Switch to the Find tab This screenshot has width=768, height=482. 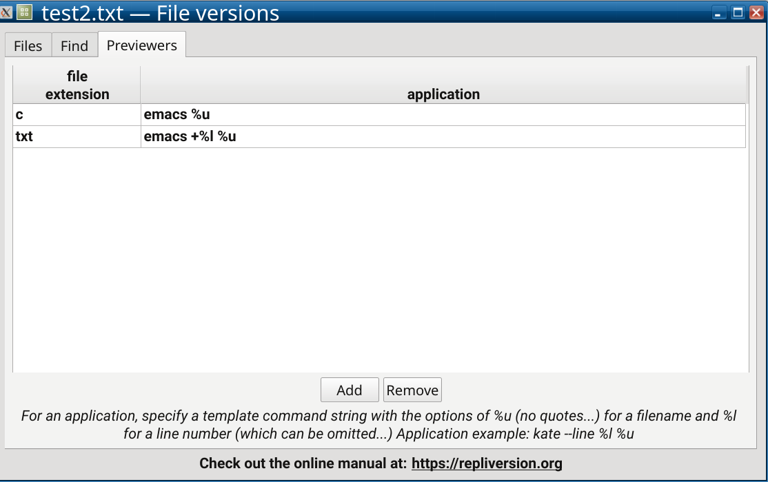tap(74, 45)
